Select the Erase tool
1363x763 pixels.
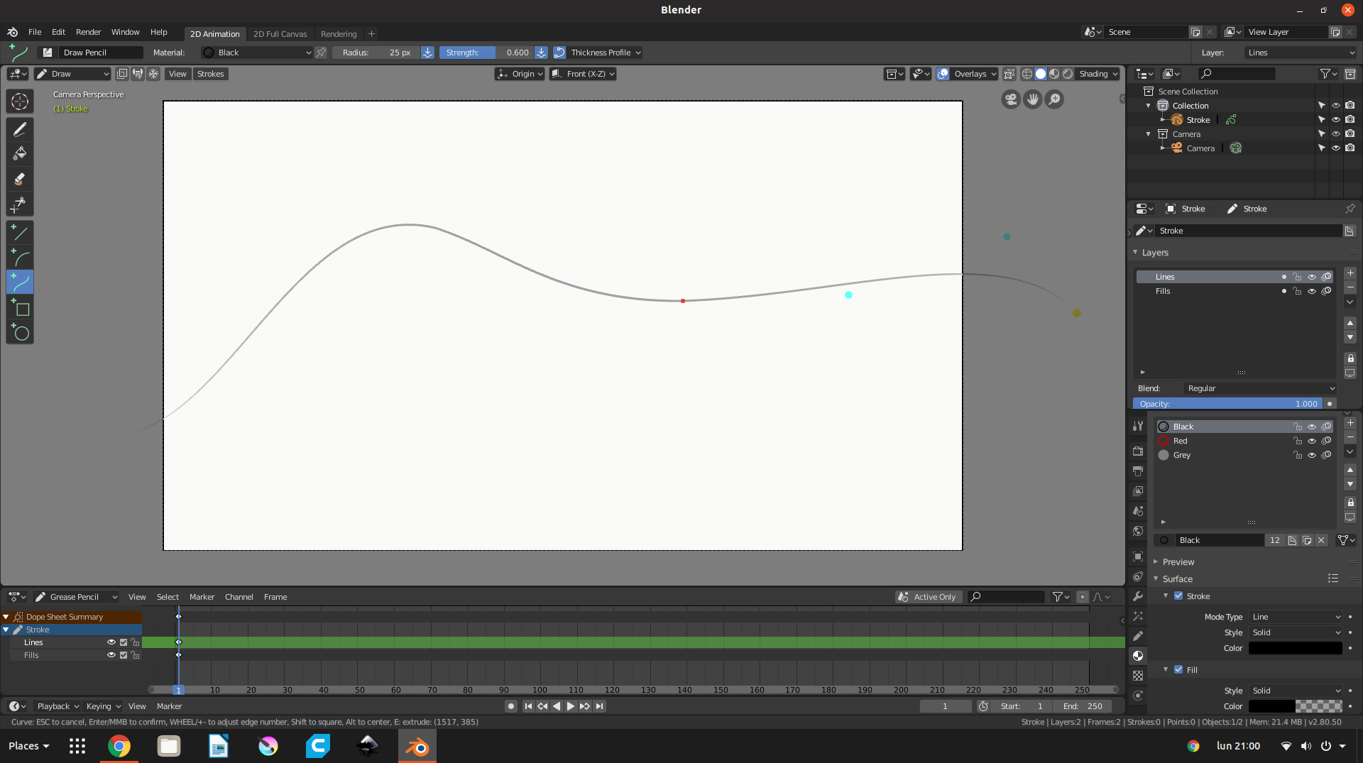20,179
